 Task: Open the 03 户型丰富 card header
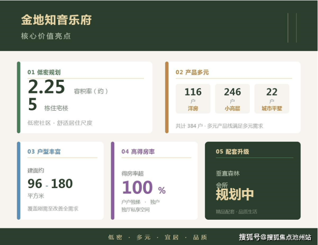click(x=44, y=152)
